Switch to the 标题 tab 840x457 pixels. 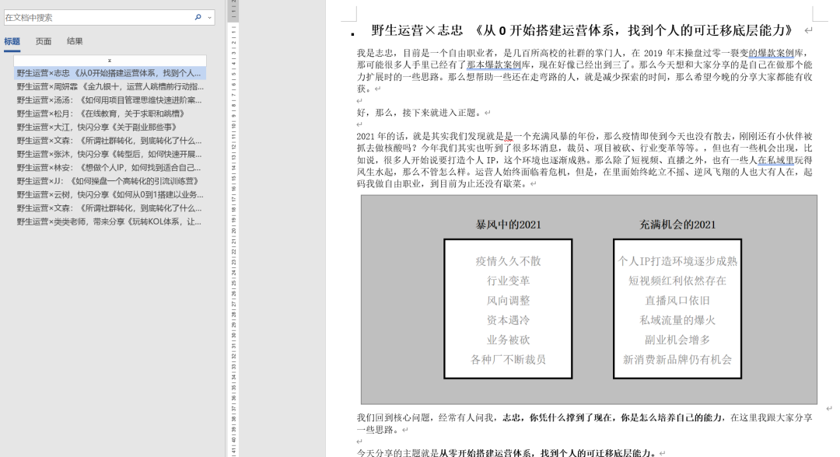(12, 41)
